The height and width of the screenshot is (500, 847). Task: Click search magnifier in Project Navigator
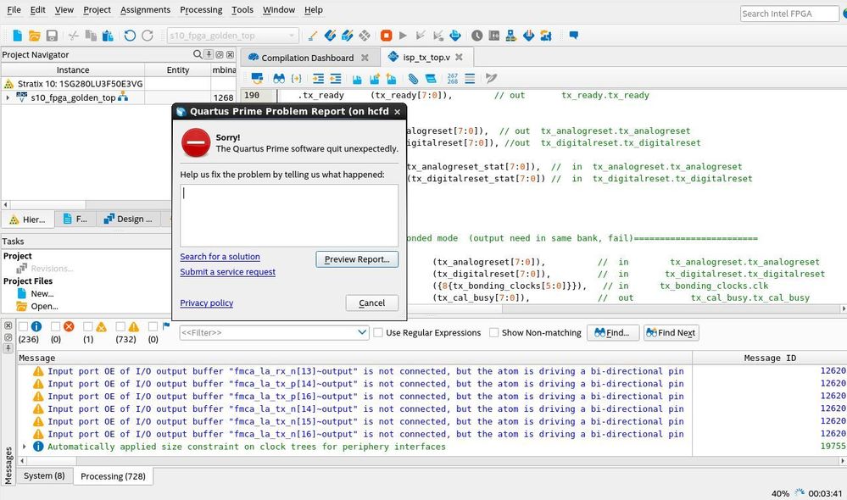pos(198,55)
